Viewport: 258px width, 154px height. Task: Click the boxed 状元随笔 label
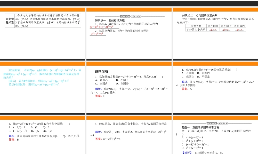tap(14, 70)
